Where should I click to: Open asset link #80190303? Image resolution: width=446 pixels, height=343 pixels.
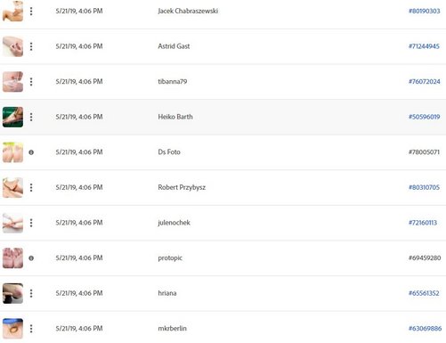(425, 12)
